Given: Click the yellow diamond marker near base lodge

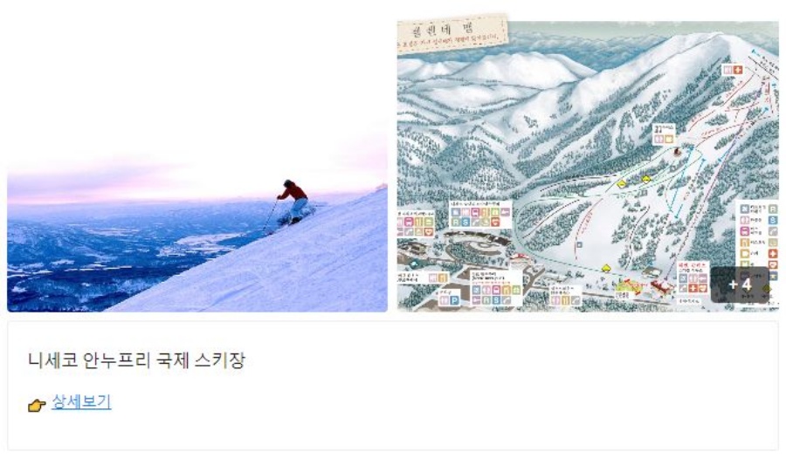Looking at the screenshot, I should [605, 269].
